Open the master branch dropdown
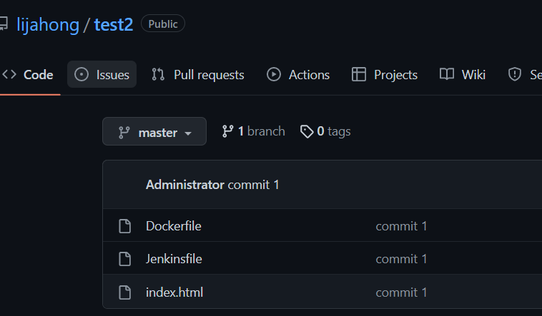The width and height of the screenshot is (542, 316). point(154,131)
